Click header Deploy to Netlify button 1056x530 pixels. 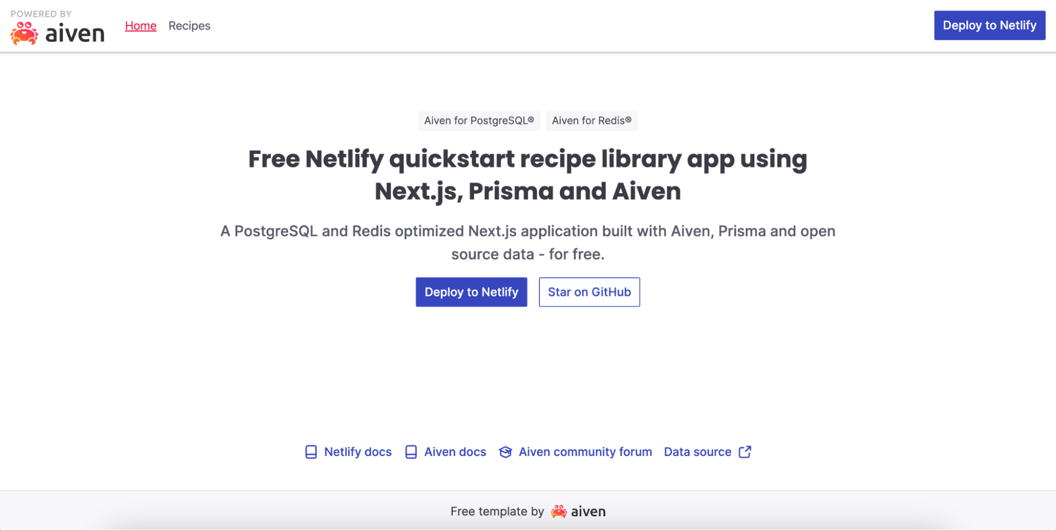point(989,25)
